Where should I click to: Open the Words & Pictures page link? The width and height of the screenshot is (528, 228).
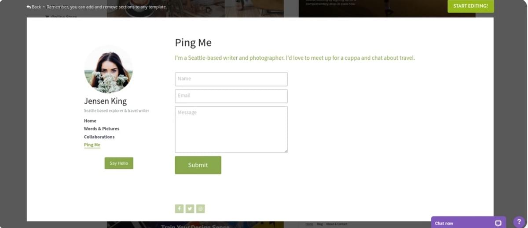pos(102,129)
